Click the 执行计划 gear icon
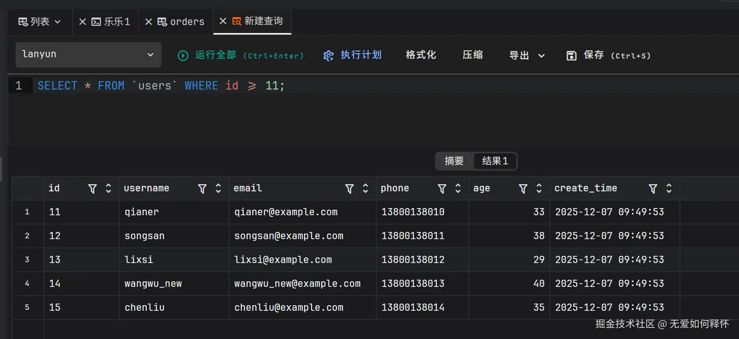Image resolution: width=739 pixels, height=339 pixels. [328, 55]
